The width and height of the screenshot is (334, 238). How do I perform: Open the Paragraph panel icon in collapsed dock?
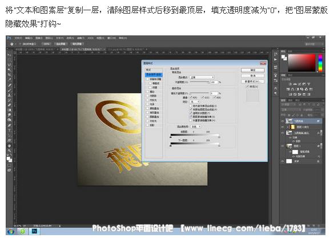276,94
